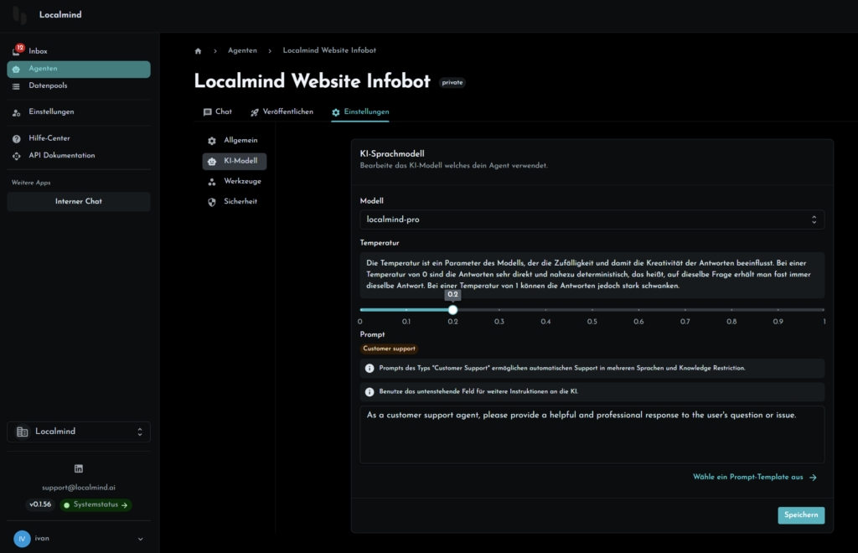Screen dimensions: 858x553
Task: Click the sidebar Einstellungen user-gear icon
Action: point(17,112)
